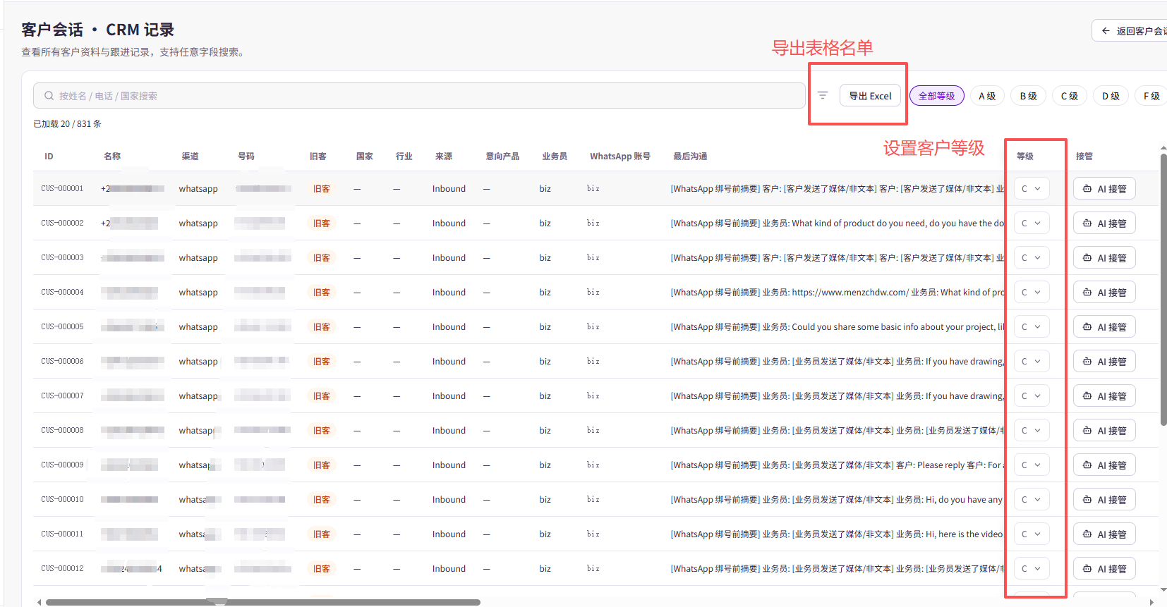Filter customers by B 级
1167x607 pixels.
(x=1028, y=96)
